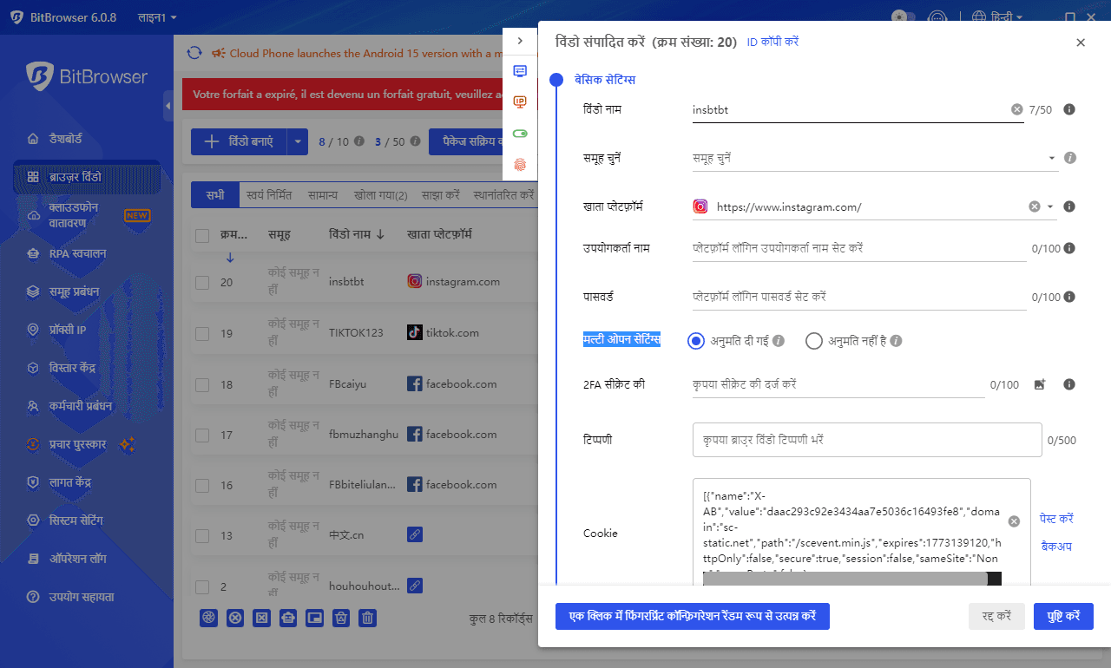1111x668 pixels.
Task: Tick the checkbox for row 17 fbmuzhanghu
Action: (202, 435)
